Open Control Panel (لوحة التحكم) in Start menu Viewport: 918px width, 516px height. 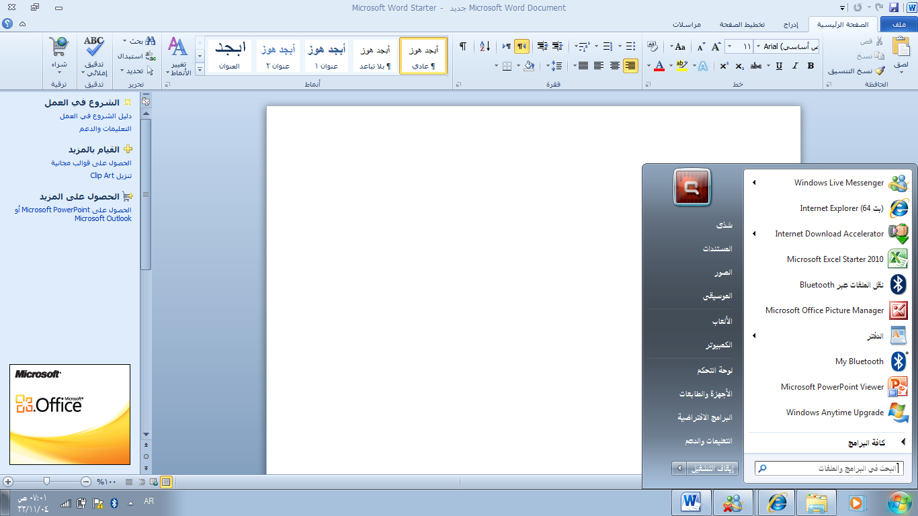[715, 370]
